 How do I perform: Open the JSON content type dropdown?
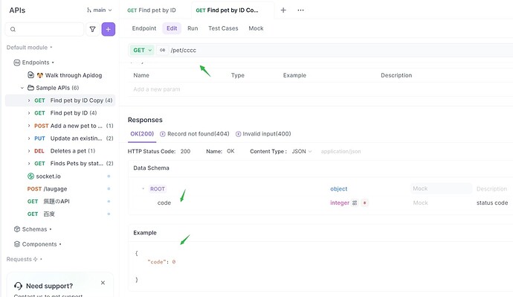(x=302, y=151)
